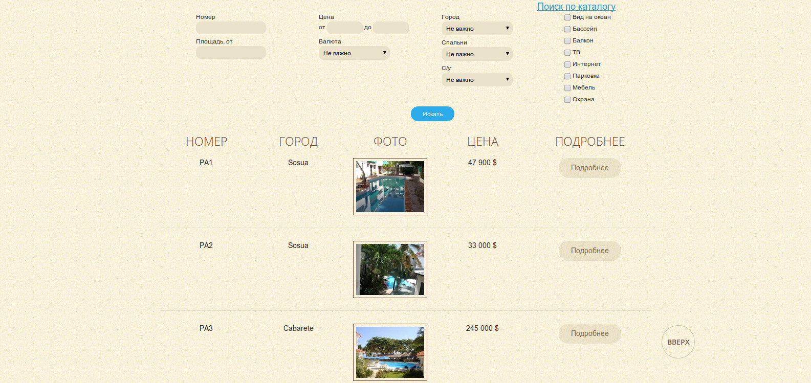The width and height of the screenshot is (811, 383).
Task: Click the ПОДРОБНЕЕ column header
Action: (590, 142)
